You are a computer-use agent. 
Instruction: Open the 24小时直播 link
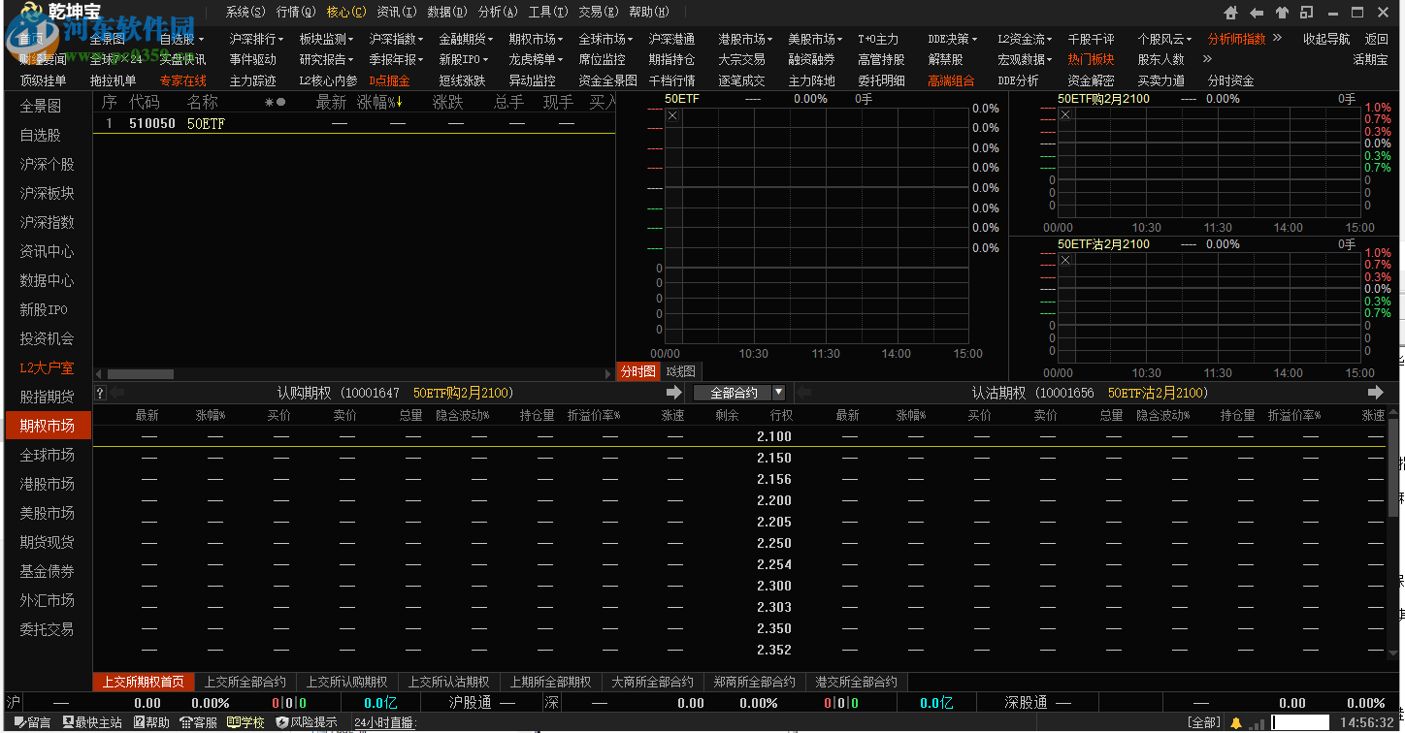(x=386, y=721)
